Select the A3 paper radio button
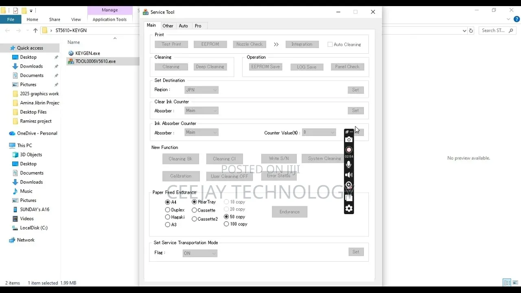 [168, 225]
